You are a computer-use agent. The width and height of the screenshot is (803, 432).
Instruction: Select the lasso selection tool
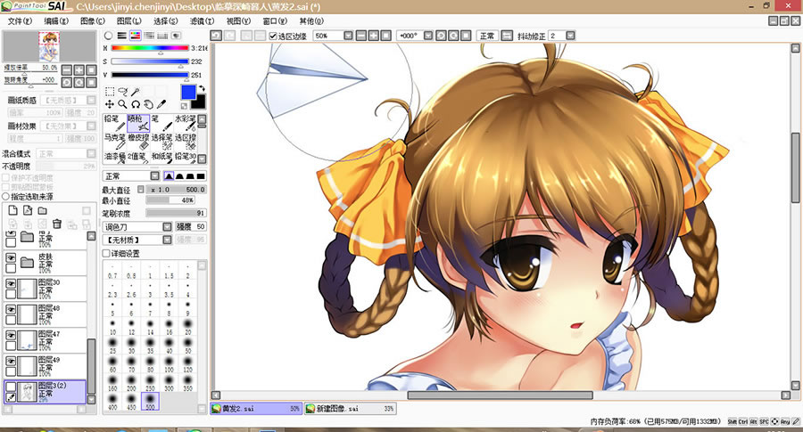point(122,92)
